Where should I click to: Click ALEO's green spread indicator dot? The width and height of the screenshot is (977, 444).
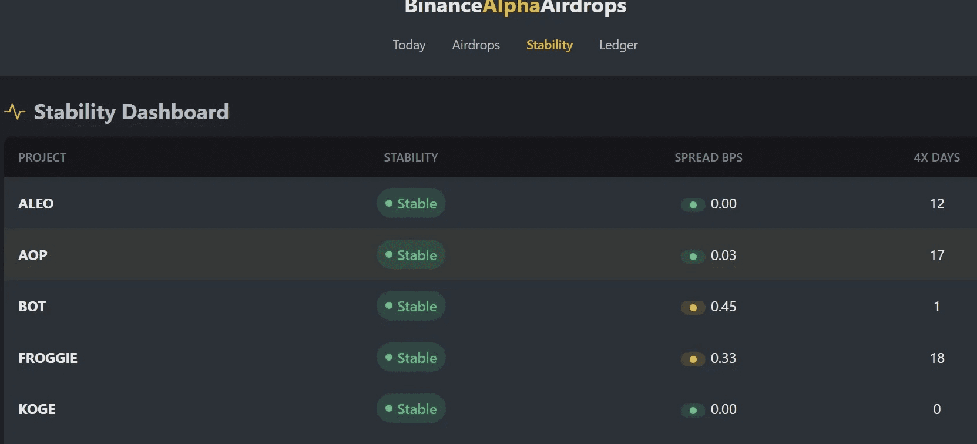point(693,204)
